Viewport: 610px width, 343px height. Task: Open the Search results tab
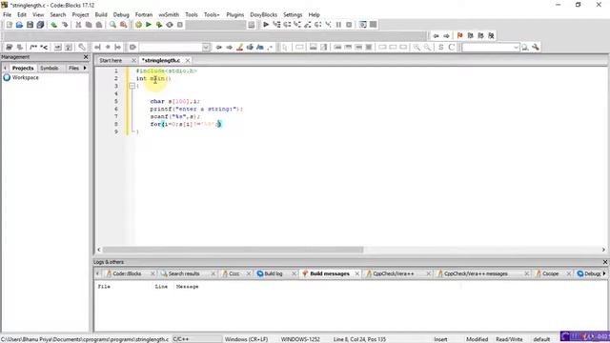(184, 273)
